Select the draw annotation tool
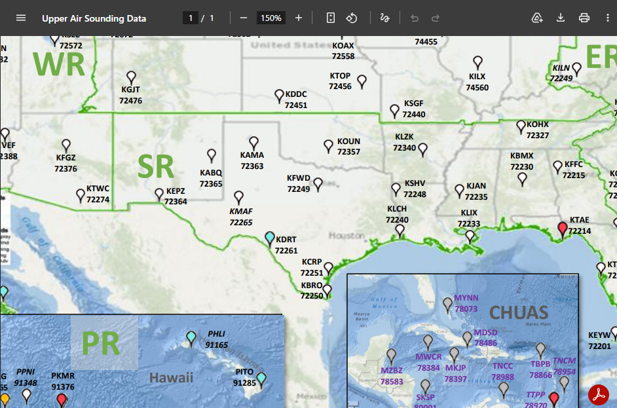Image resolution: width=617 pixels, height=408 pixels. (x=384, y=18)
